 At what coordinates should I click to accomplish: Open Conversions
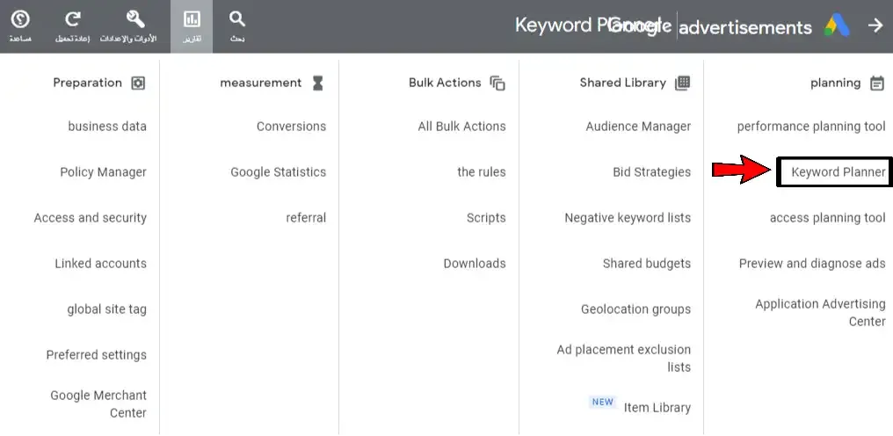(291, 127)
